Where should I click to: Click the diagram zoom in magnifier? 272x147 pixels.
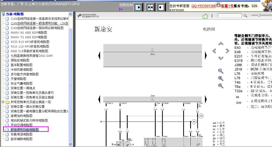[x=221, y=78]
